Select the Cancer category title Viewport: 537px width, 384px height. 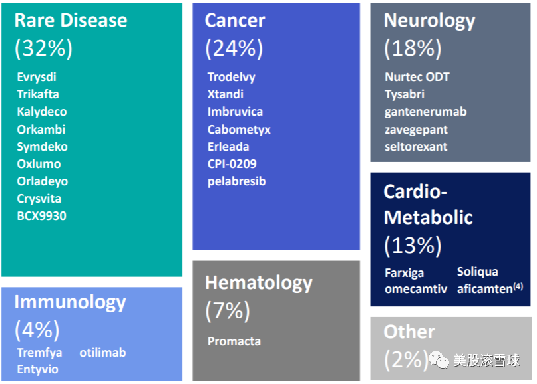(234, 20)
